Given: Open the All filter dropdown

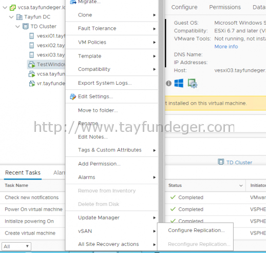Looking at the screenshot, I should 16,246.
